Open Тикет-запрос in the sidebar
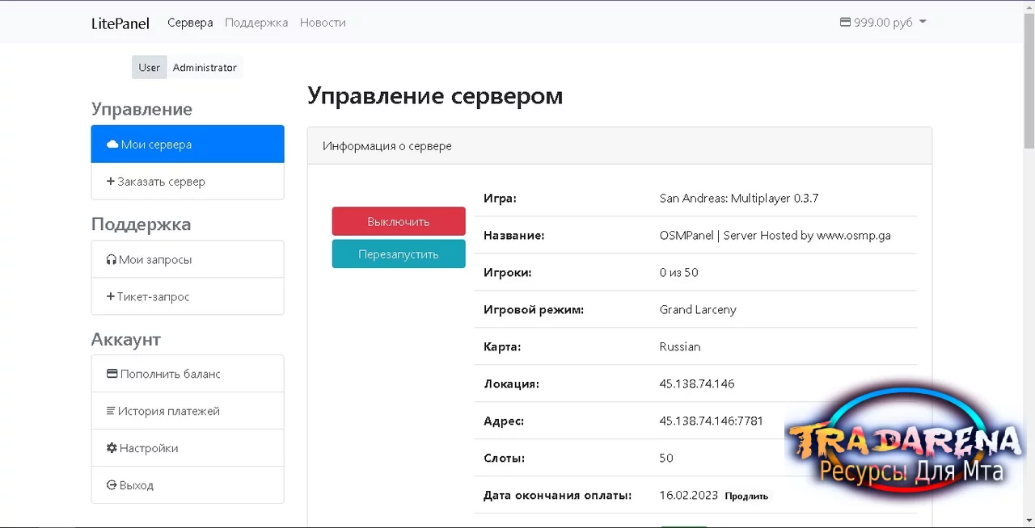This screenshot has height=528, width=1035. tap(188, 297)
